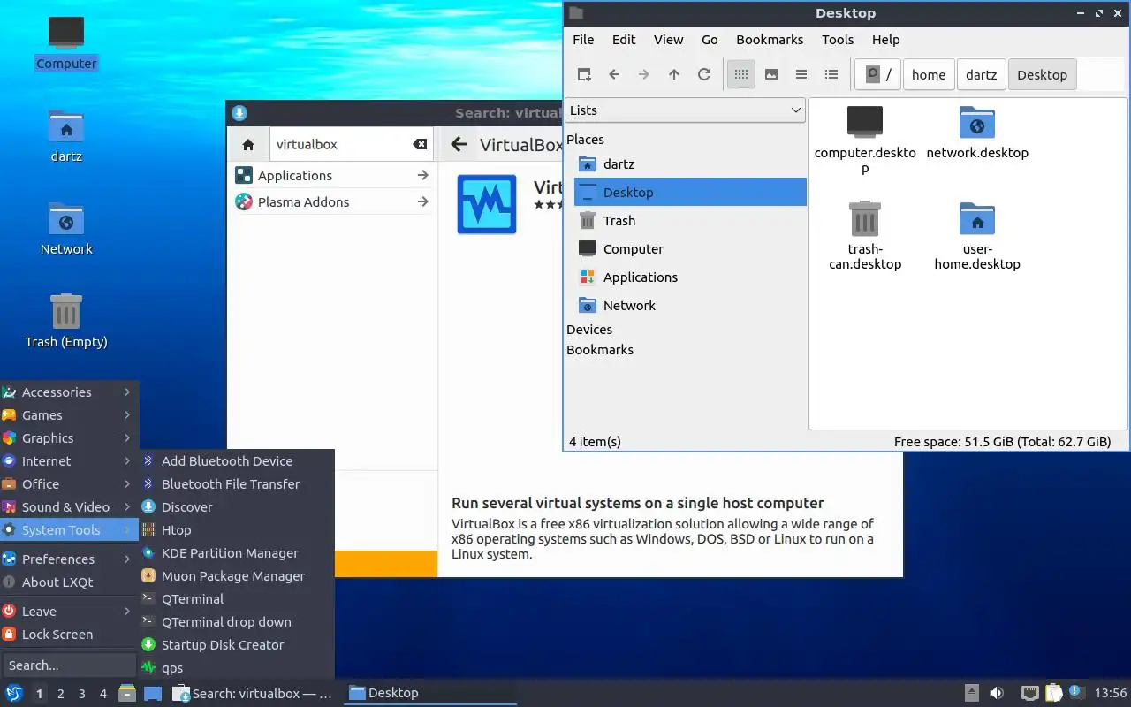Viewport: 1131px width, 707px height.
Task: Click the 'Desktop' path button
Action: click(1042, 75)
